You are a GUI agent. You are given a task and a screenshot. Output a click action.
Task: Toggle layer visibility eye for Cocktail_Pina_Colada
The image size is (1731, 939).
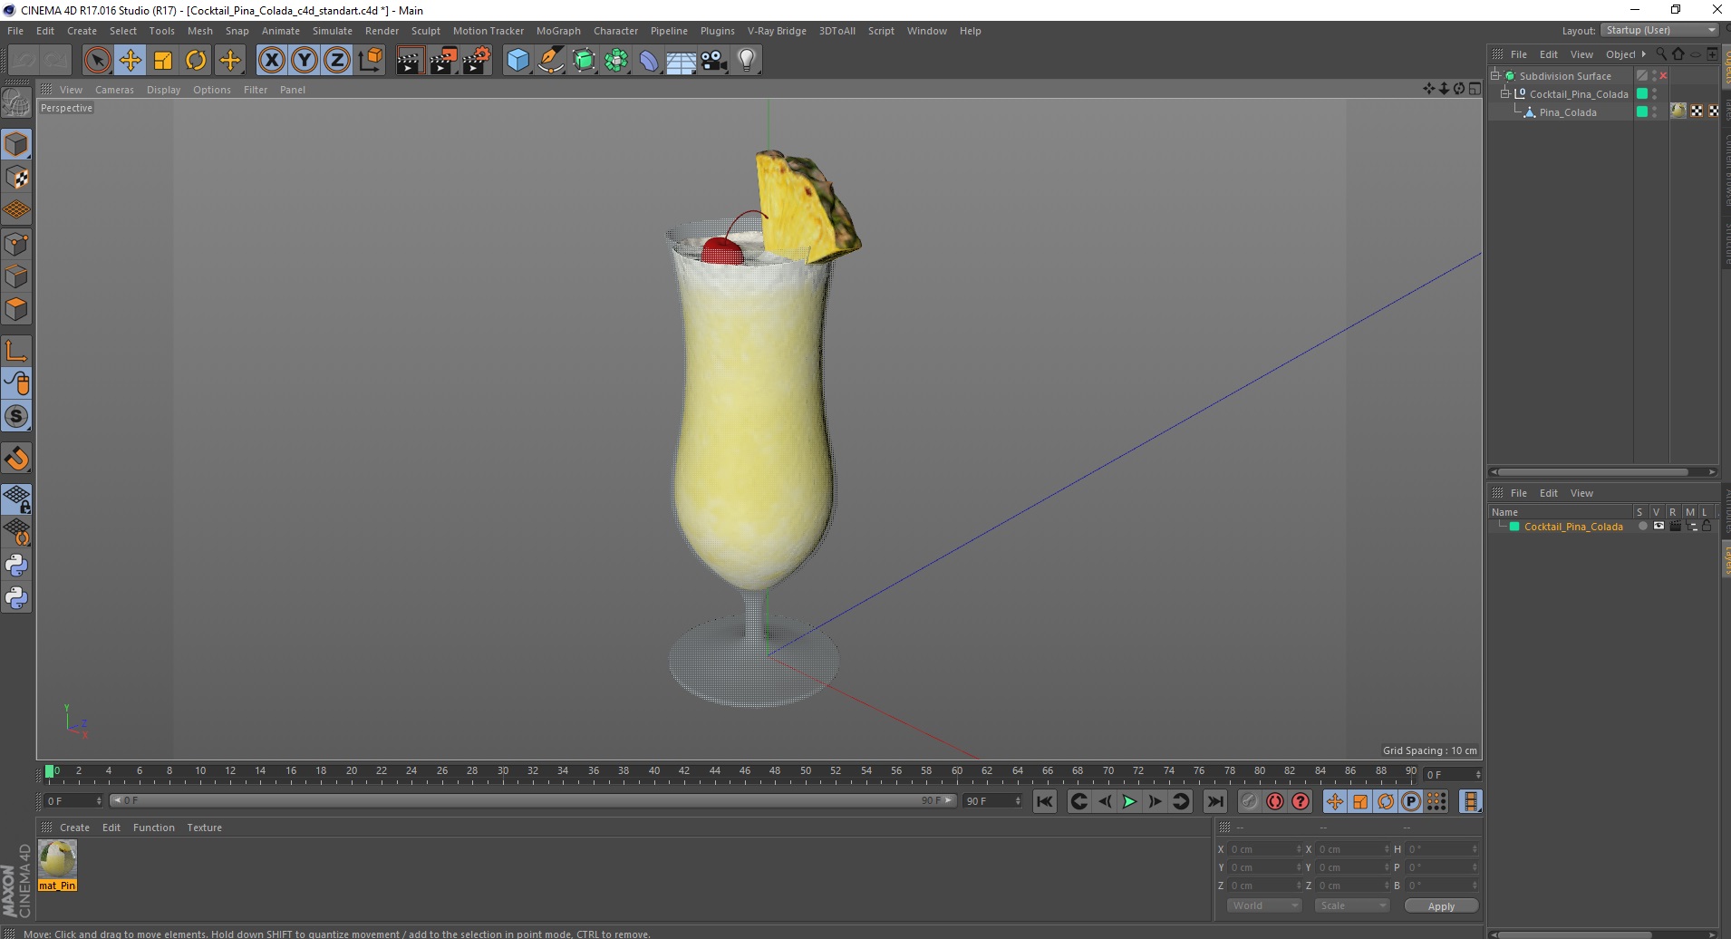[1658, 527]
